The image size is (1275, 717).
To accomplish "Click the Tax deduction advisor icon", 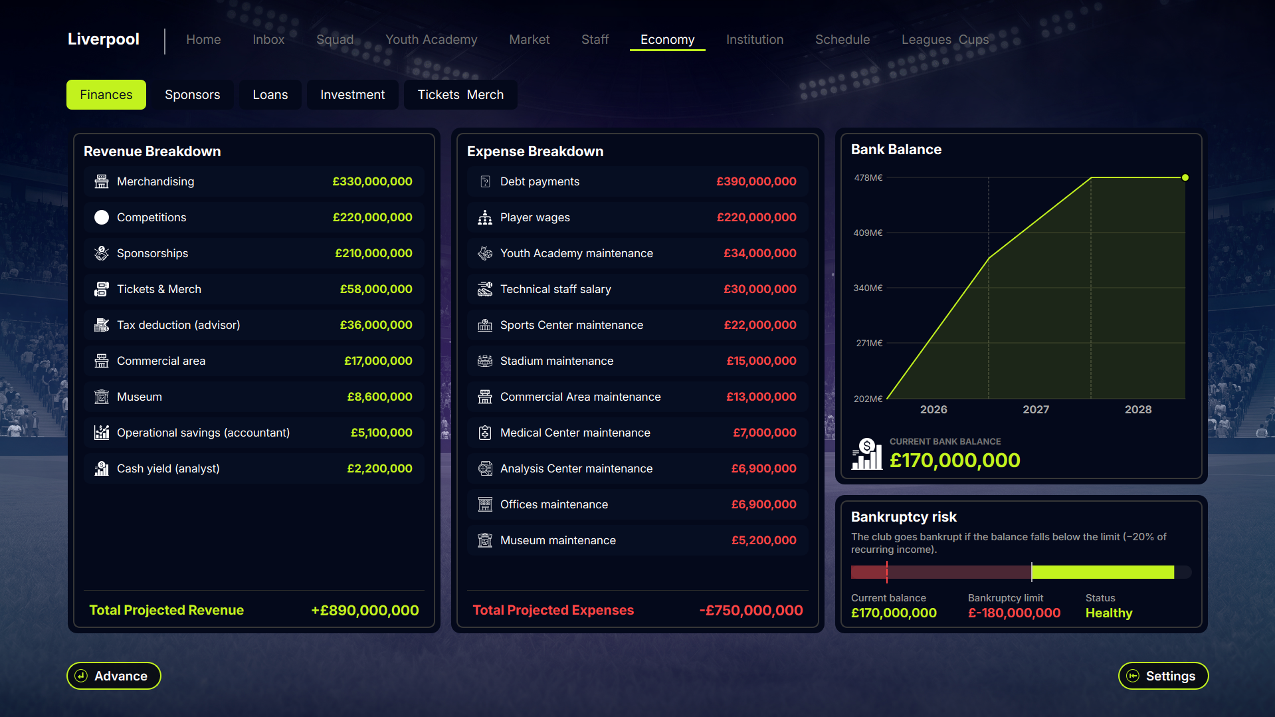I will [x=102, y=325].
